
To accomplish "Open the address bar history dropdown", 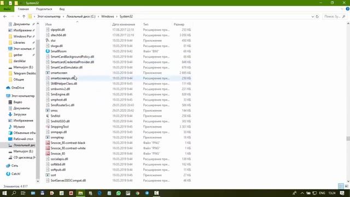I will 312,16.
